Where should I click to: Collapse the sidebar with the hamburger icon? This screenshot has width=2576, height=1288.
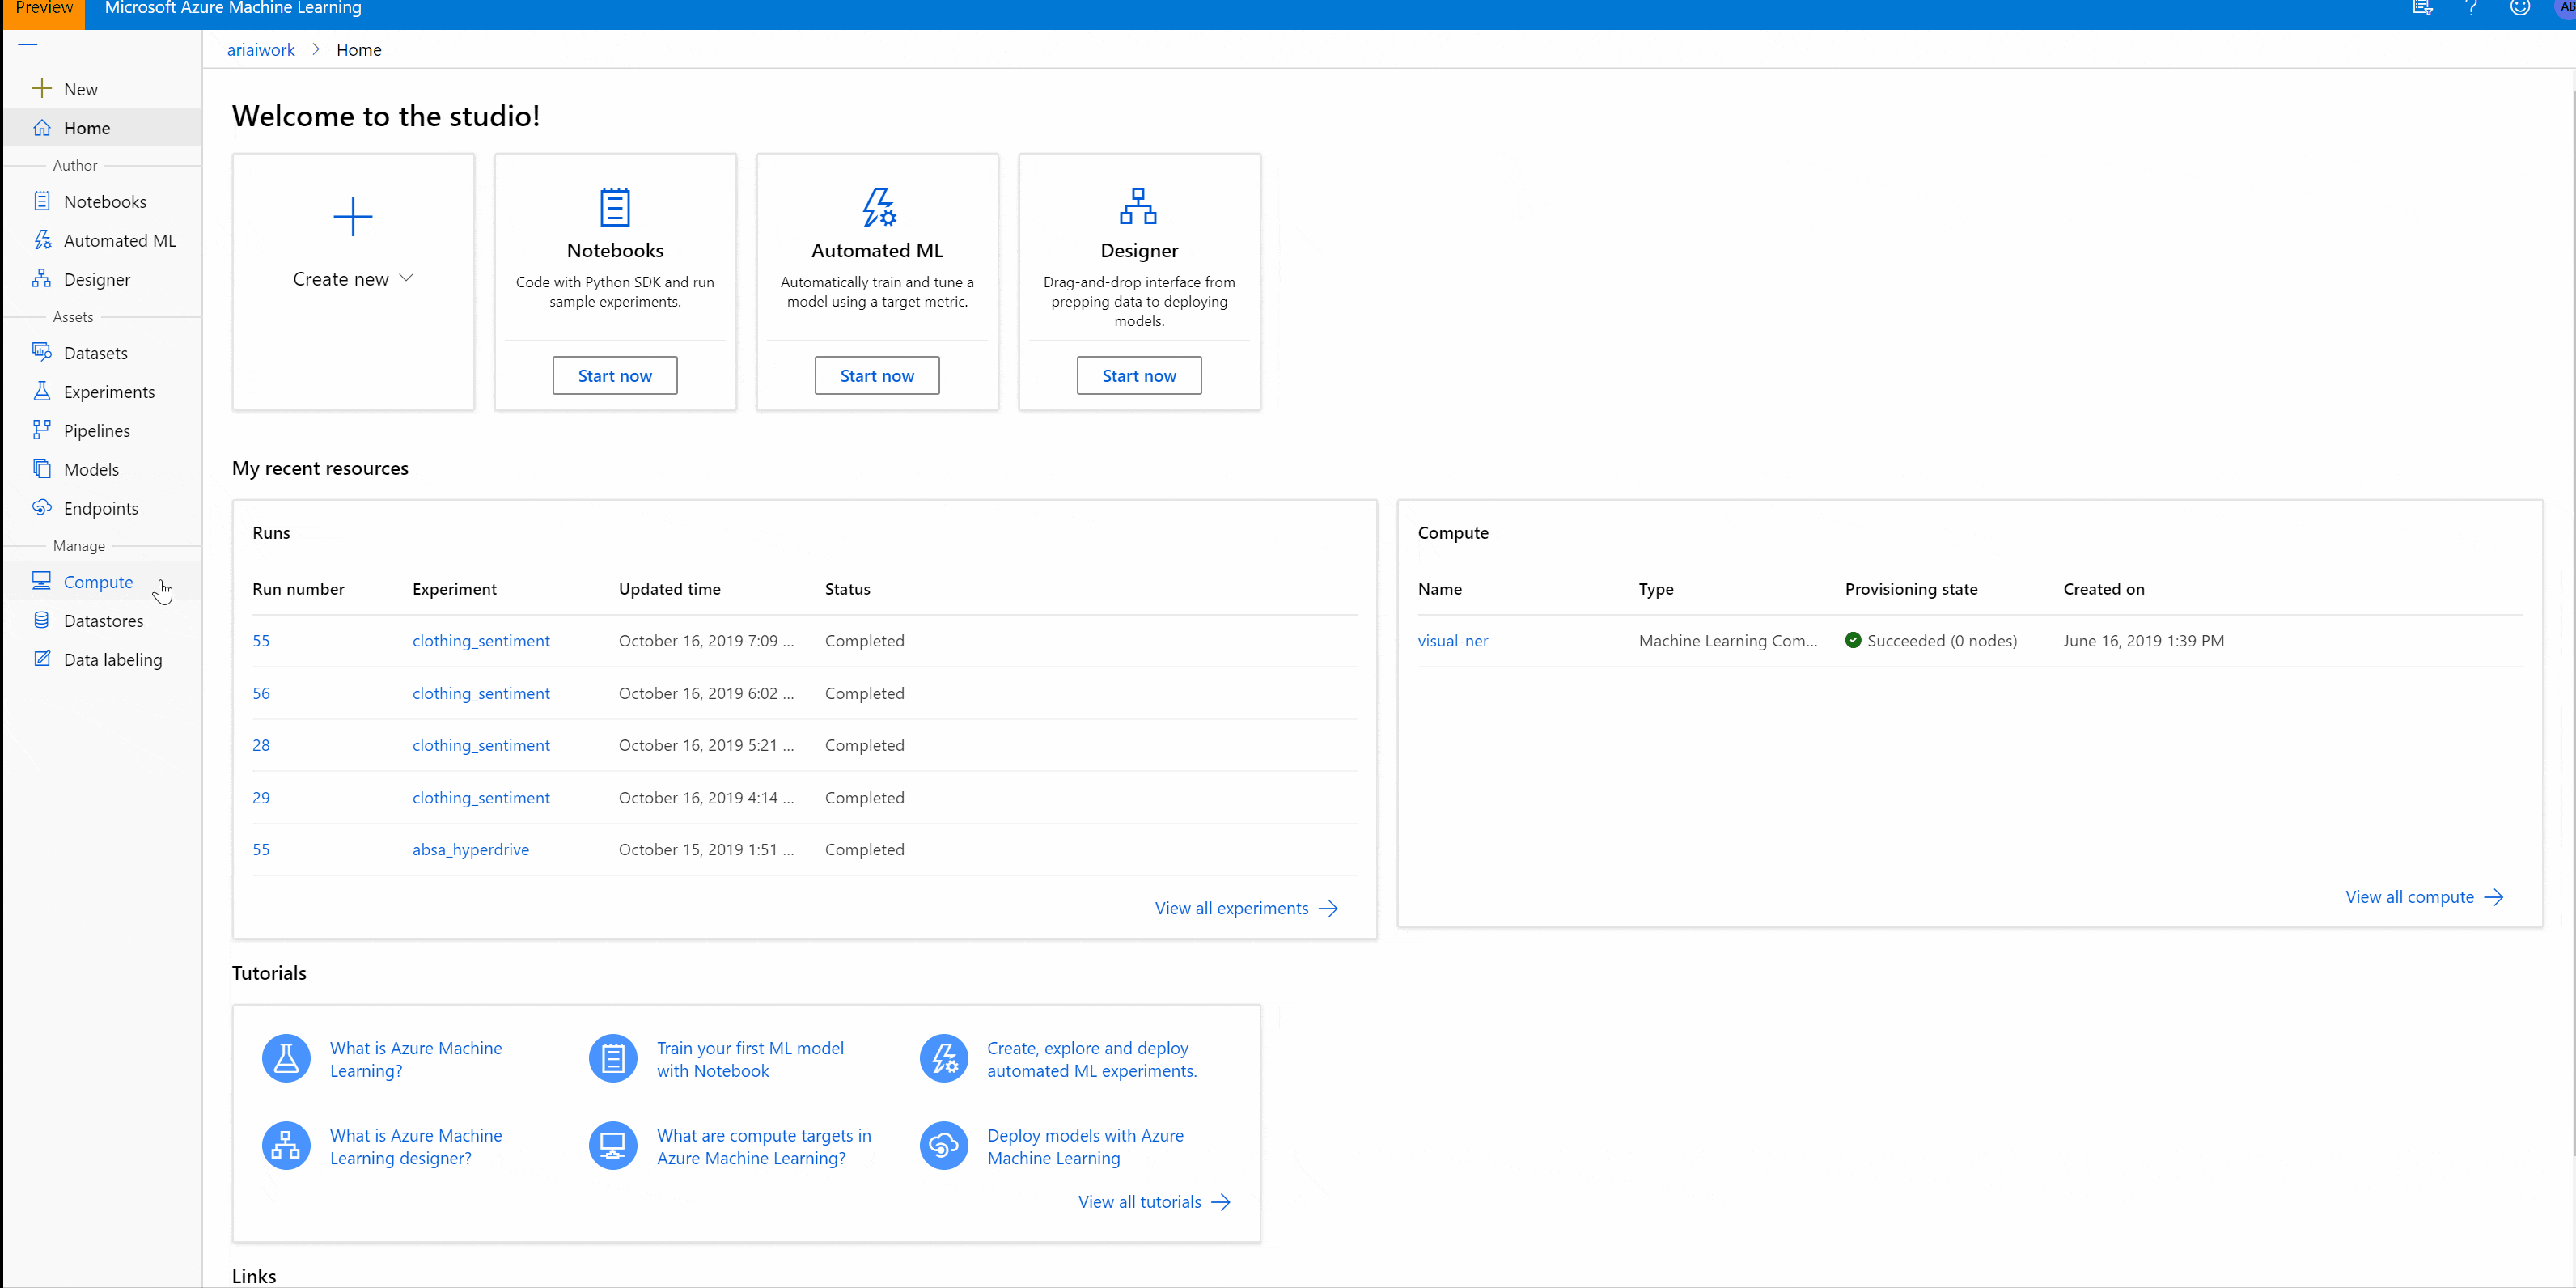click(x=28, y=49)
